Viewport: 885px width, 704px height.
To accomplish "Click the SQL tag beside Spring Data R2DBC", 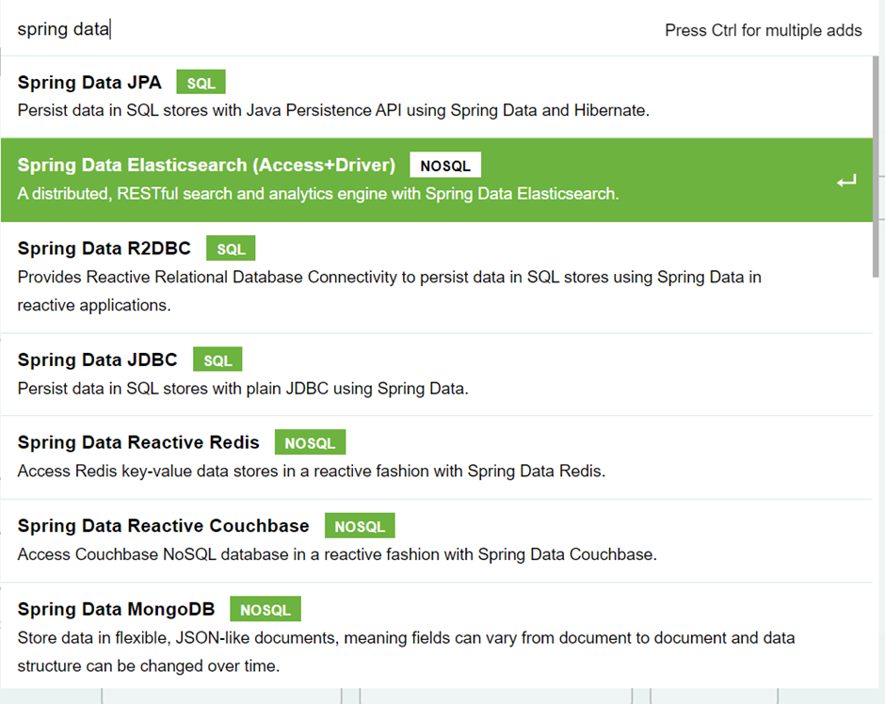I will [231, 248].
